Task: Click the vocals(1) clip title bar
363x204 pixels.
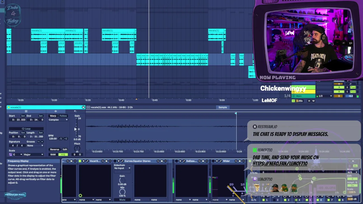Action: pos(45,107)
